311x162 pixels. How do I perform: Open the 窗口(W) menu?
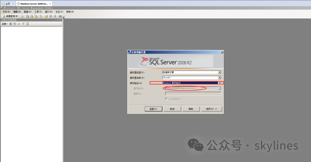pos(49,12)
